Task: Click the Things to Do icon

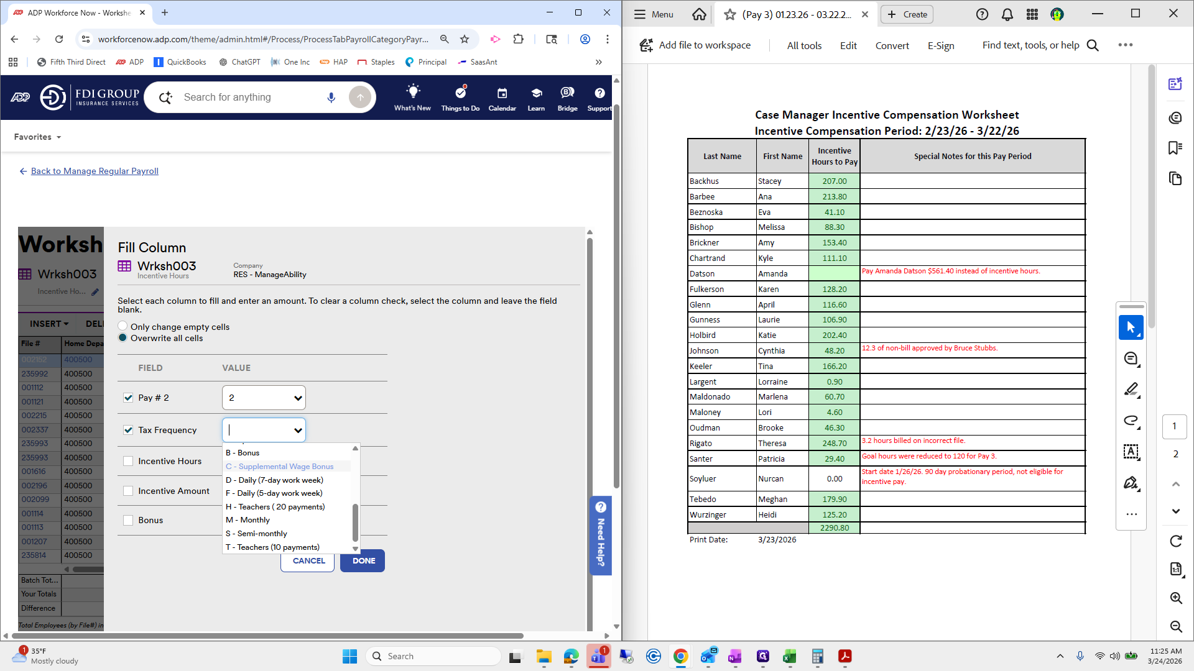Action: tap(460, 98)
